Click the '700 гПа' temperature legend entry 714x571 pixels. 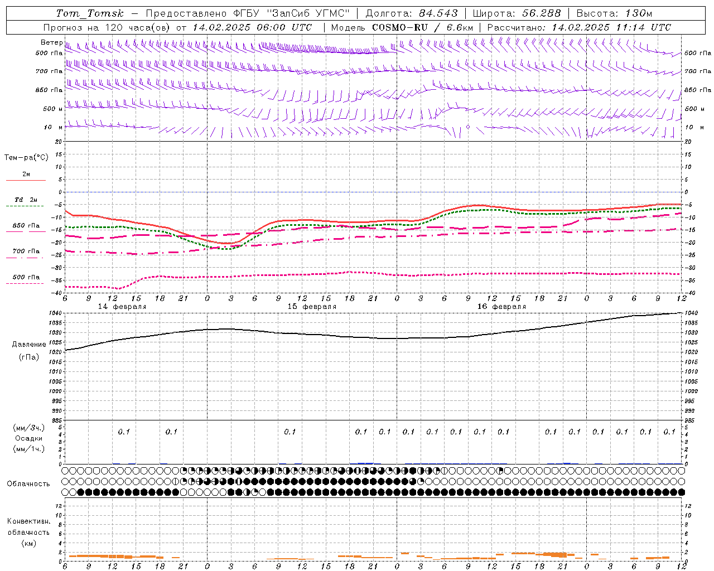(26, 251)
